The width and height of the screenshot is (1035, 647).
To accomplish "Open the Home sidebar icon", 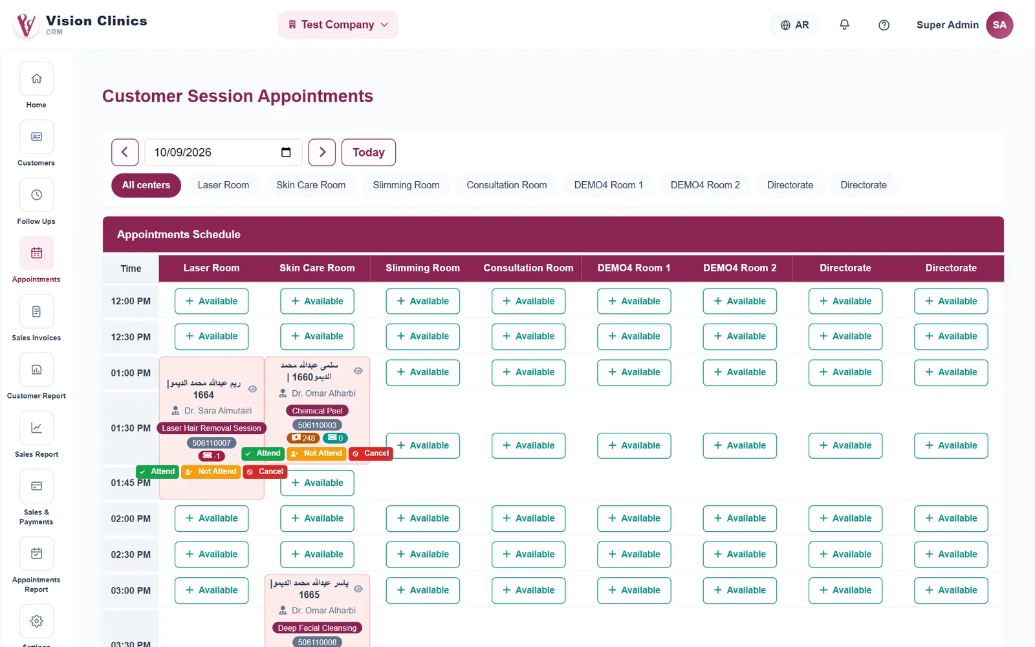I will [x=36, y=79].
